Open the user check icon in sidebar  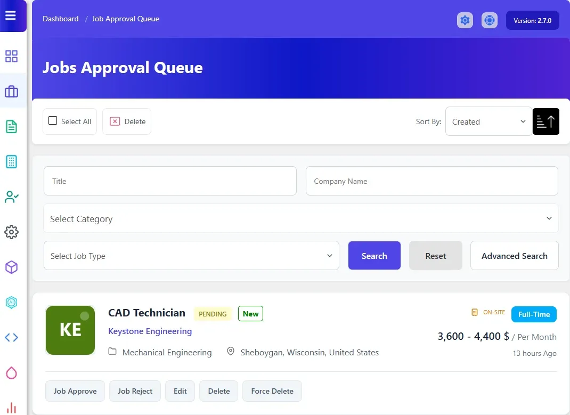tap(11, 197)
